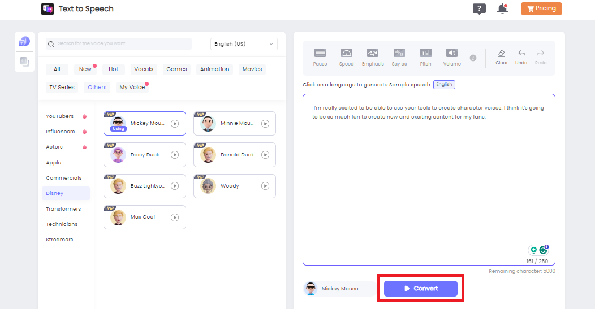
Task: Play the Minnie Mouse voice preview
Action: [x=265, y=124]
